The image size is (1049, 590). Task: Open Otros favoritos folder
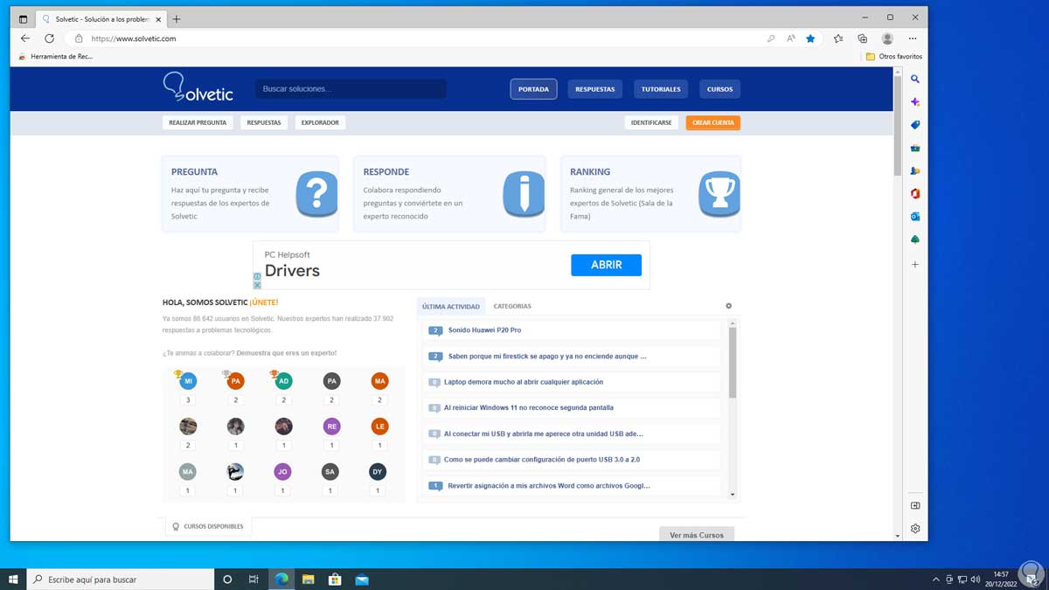(893, 57)
